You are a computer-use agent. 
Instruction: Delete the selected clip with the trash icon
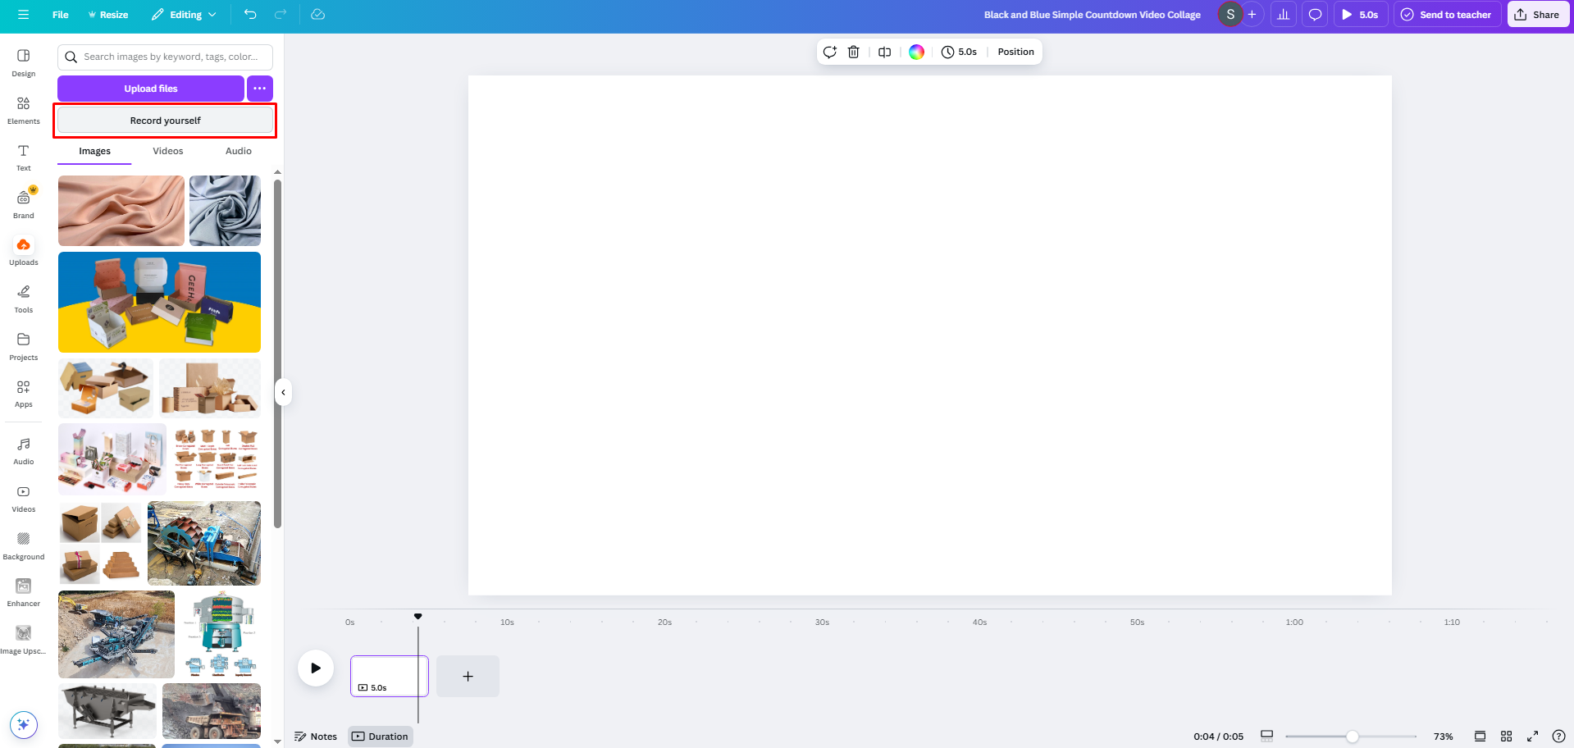pyautogui.click(x=853, y=52)
